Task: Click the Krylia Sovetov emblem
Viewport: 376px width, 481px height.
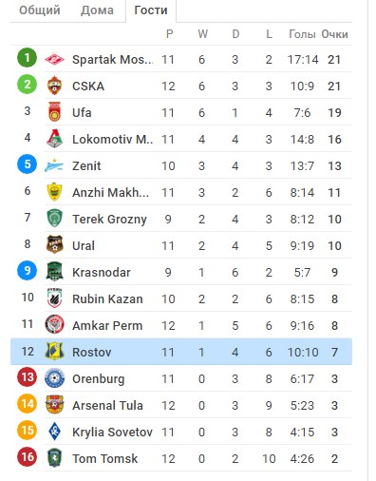Action: (54, 432)
